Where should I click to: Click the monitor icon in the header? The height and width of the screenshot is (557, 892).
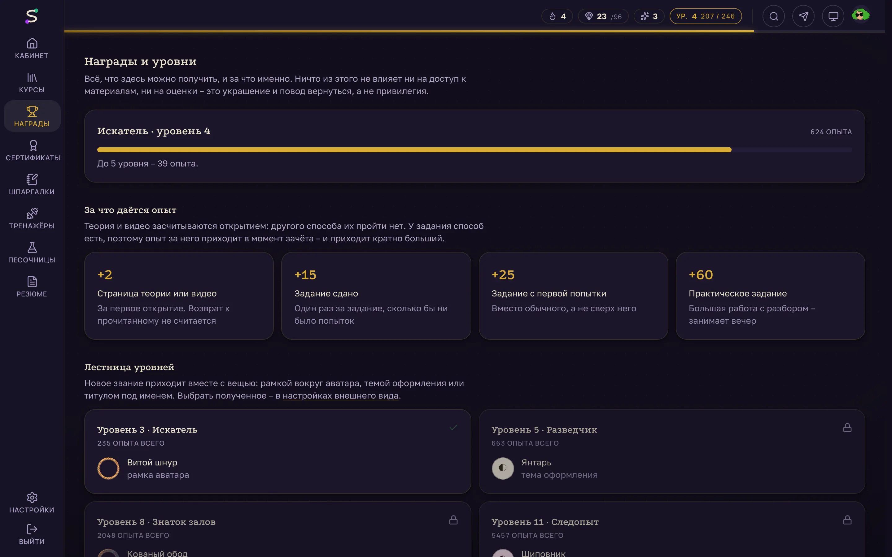(x=833, y=16)
